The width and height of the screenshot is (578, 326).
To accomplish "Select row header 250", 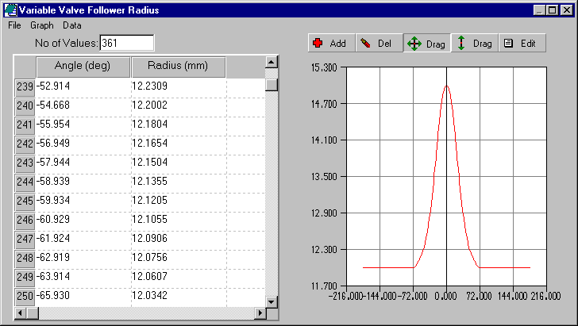I will coord(25,297).
